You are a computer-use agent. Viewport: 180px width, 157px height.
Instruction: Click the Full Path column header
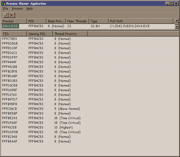point(140,21)
